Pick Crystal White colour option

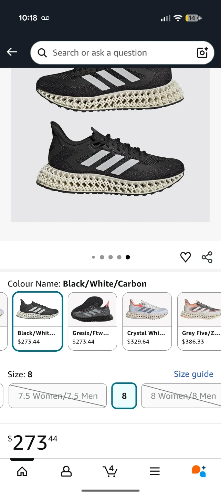[147, 321]
